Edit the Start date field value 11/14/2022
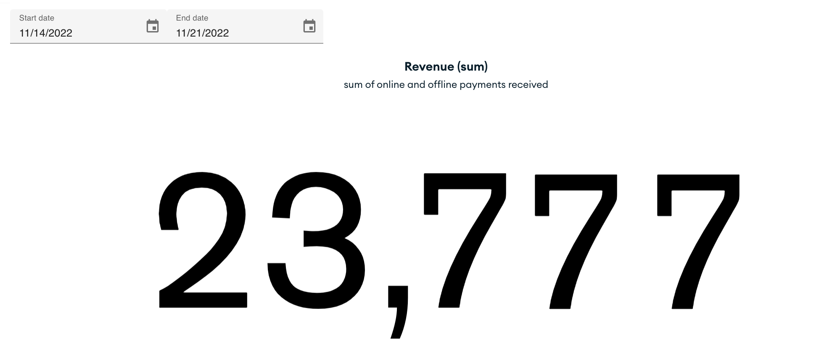This screenshot has width=819, height=364. [x=46, y=33]
